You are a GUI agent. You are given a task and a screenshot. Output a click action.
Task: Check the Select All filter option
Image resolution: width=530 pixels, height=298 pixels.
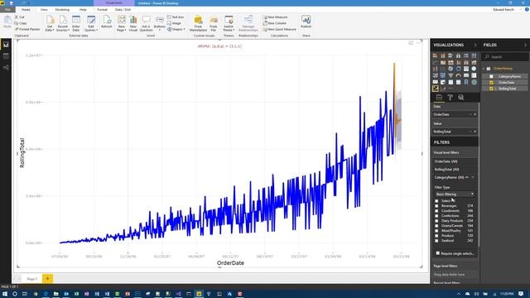436,201
